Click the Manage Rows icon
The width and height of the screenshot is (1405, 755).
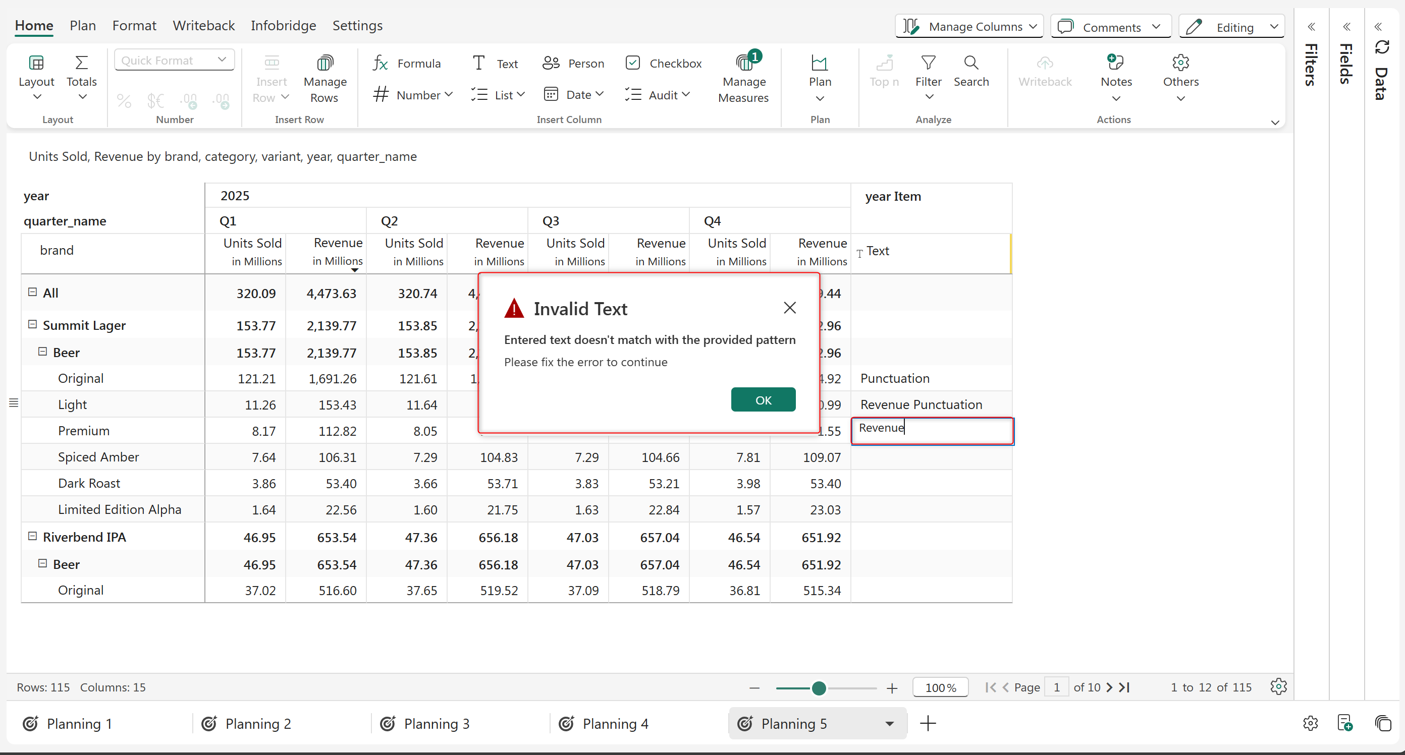(x=325, y=63)
